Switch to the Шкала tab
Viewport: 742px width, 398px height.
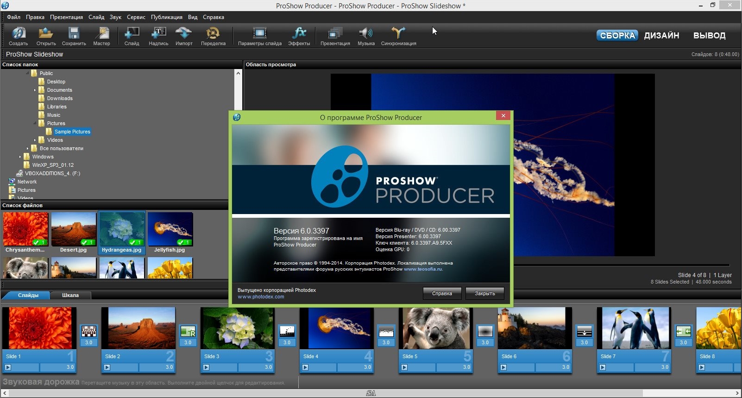coord(70,295)
